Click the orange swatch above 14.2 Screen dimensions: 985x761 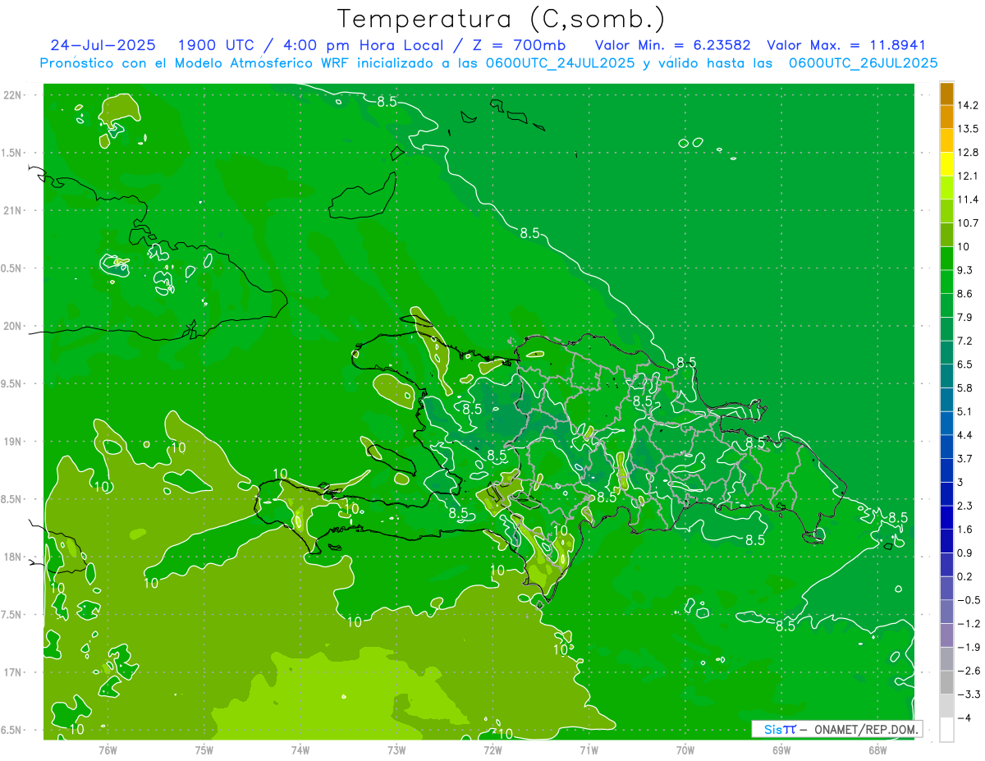(x=946, y=94)
